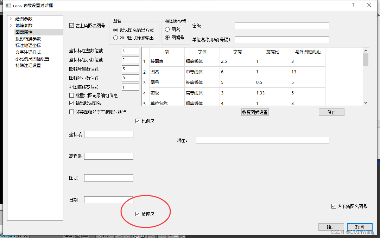Open 文字注记样式 settings
The width and height of the screenshot is (380, 238).
point(28,52)
